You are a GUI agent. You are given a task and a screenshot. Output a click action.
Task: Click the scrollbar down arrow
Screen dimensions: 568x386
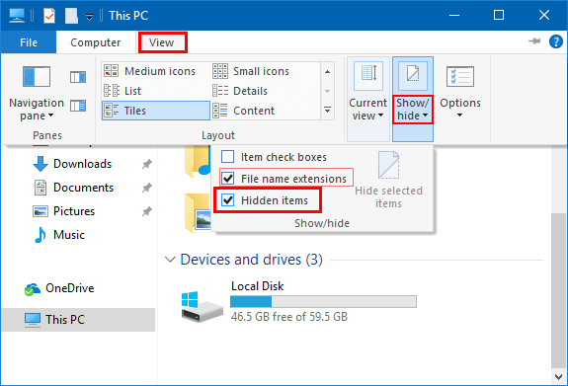click(558, 377)
